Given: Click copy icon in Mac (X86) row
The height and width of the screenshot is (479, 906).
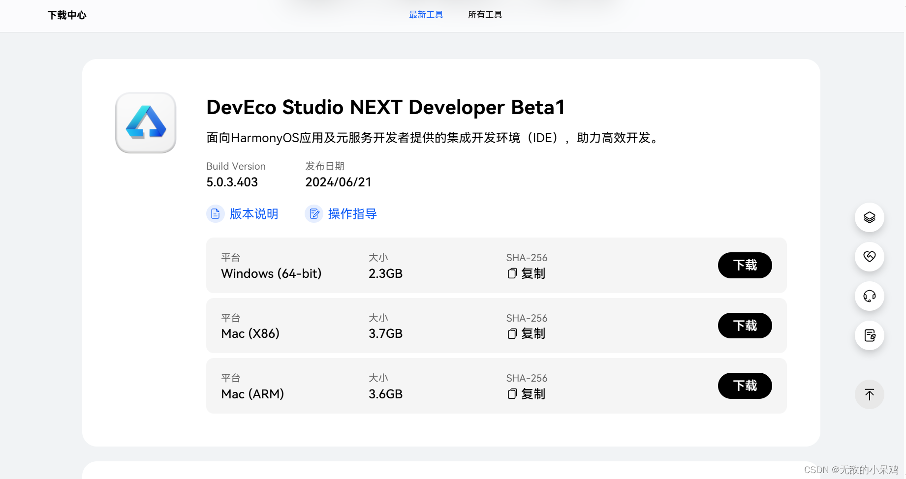Looking at the screenshot, I should 512,334.
